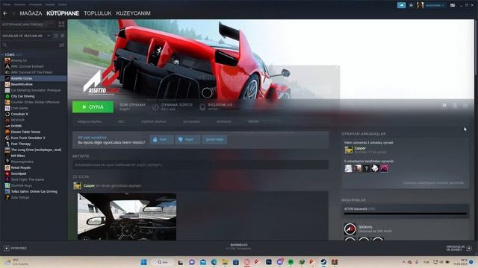Open the TOPLULUK community section
This screenshot has height=268, width=478.
pyautogui.click(x=98, y=13)
